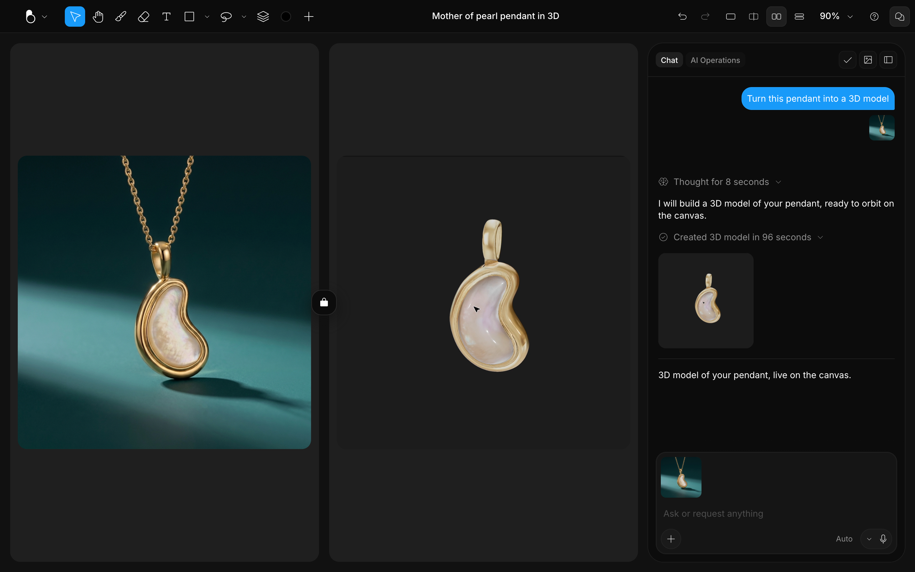Click the 3D pendant model on canvas

coord(490,296)
